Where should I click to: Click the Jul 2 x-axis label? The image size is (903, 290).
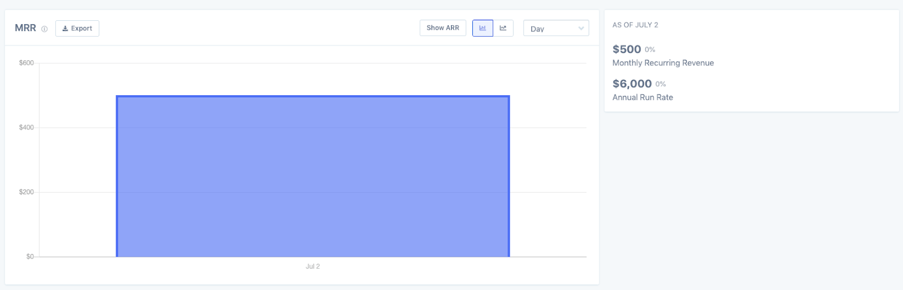[x=313, y=266]
